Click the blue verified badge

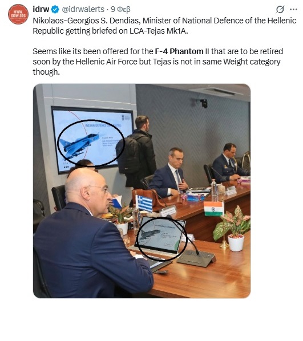pos(55,9)
